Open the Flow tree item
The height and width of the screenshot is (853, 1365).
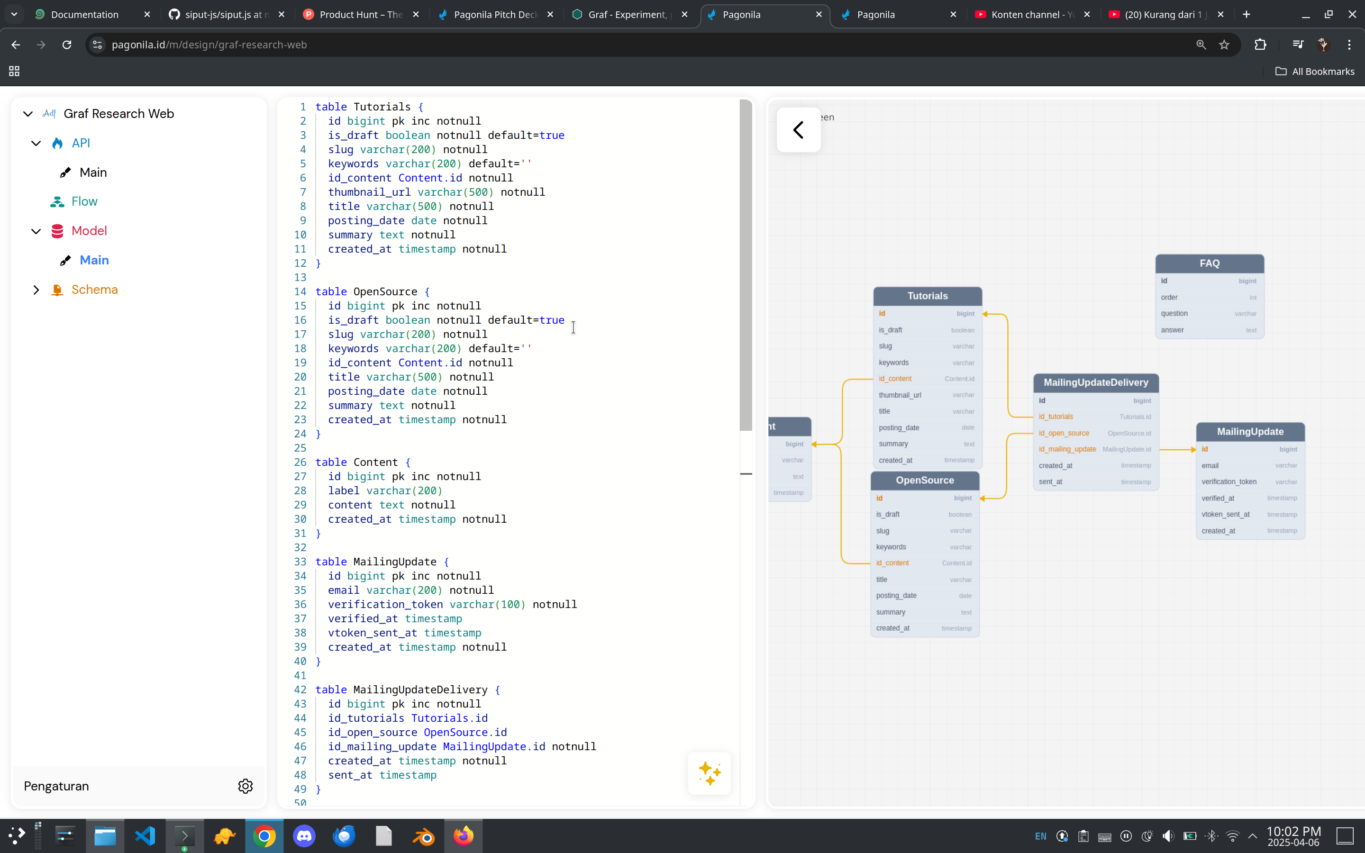pyautogui.click(x=84, y=202)
